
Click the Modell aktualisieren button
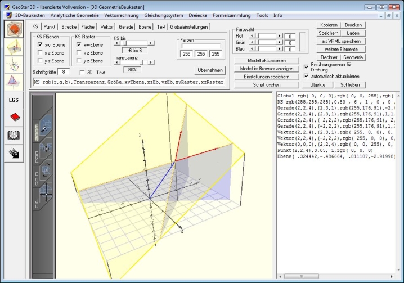[266, 60]
